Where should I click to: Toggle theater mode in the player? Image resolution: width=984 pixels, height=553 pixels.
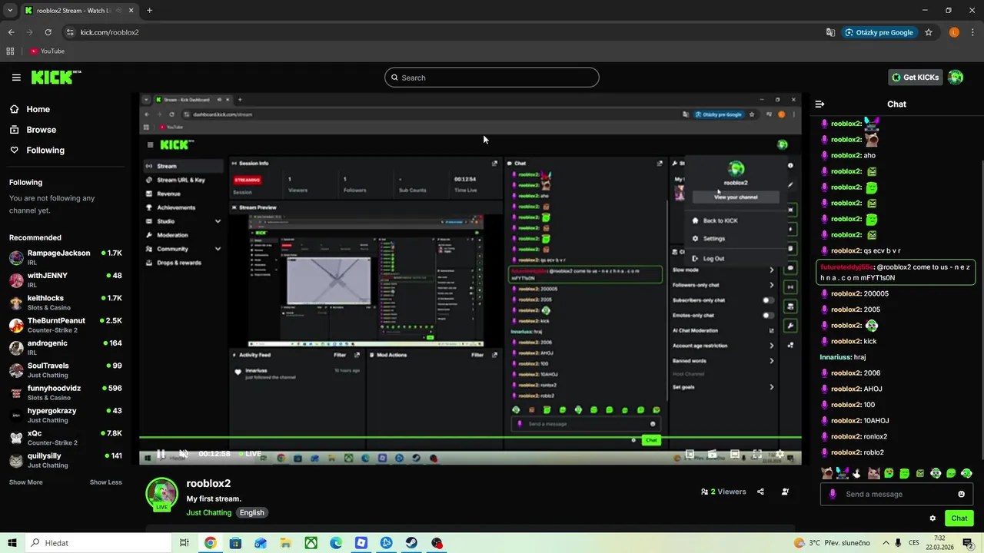pos(735,454)
